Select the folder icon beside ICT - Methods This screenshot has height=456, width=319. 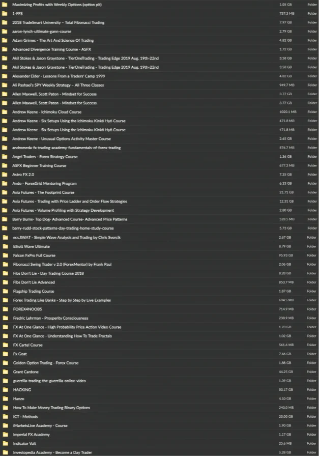(x=5, y=416)
